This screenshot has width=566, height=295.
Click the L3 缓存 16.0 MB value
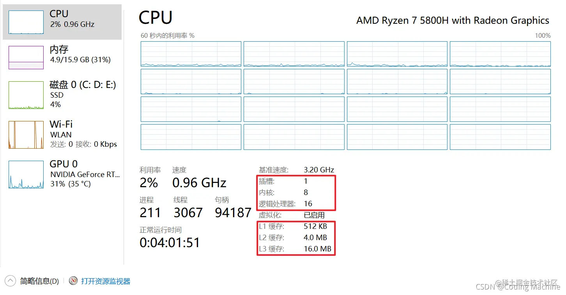point(317,249)
